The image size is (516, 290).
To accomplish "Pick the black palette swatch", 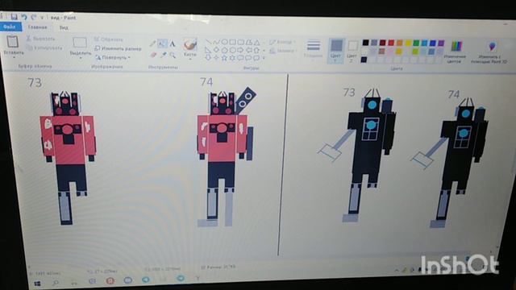I will click(365, 43).
